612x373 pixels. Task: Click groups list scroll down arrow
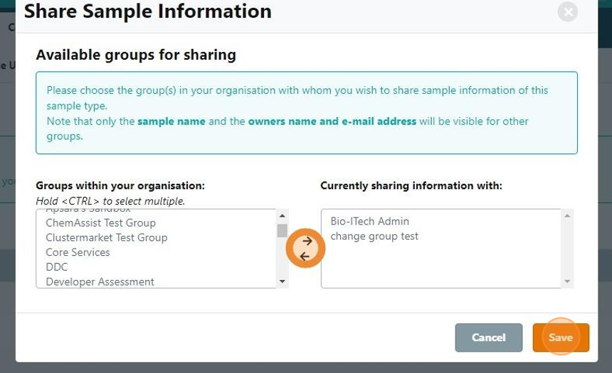click(x=283, y=281)
